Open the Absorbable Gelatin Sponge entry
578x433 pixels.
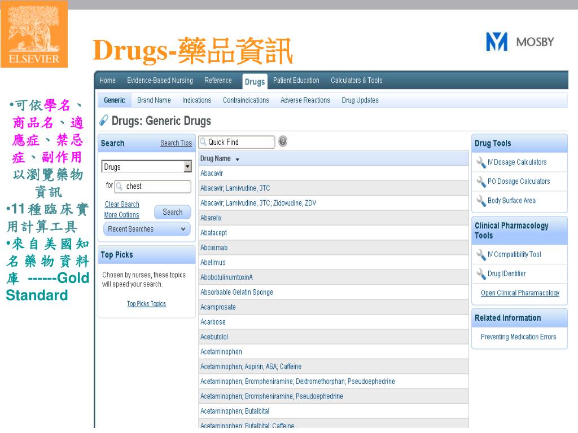point(237,292)
